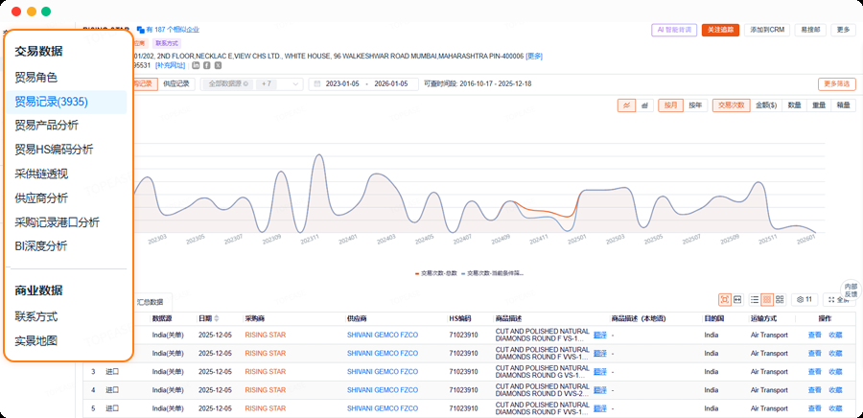Expand the 更多 actions menu at top
Image resolution: width=863 pixels, height=418 pixels.
843,30
